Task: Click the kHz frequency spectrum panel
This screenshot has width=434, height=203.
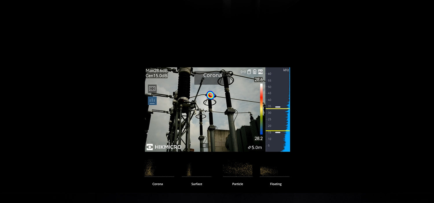Action: 278,109
